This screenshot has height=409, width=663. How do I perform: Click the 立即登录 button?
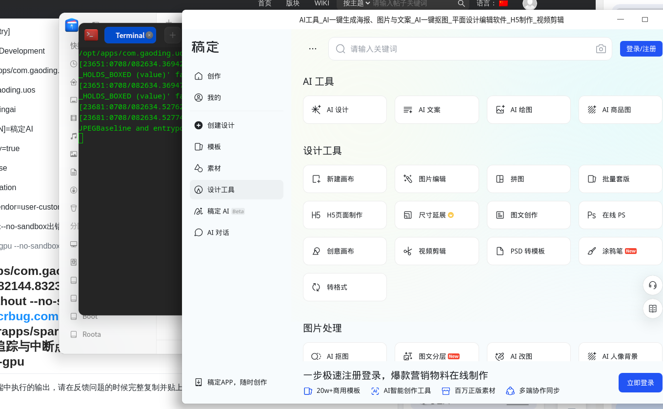[641, 383]
